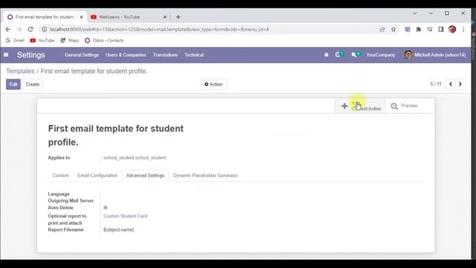Open the activities clock icon
The width and height of the screenshot is (476, 268).
(x=339, y=54)
